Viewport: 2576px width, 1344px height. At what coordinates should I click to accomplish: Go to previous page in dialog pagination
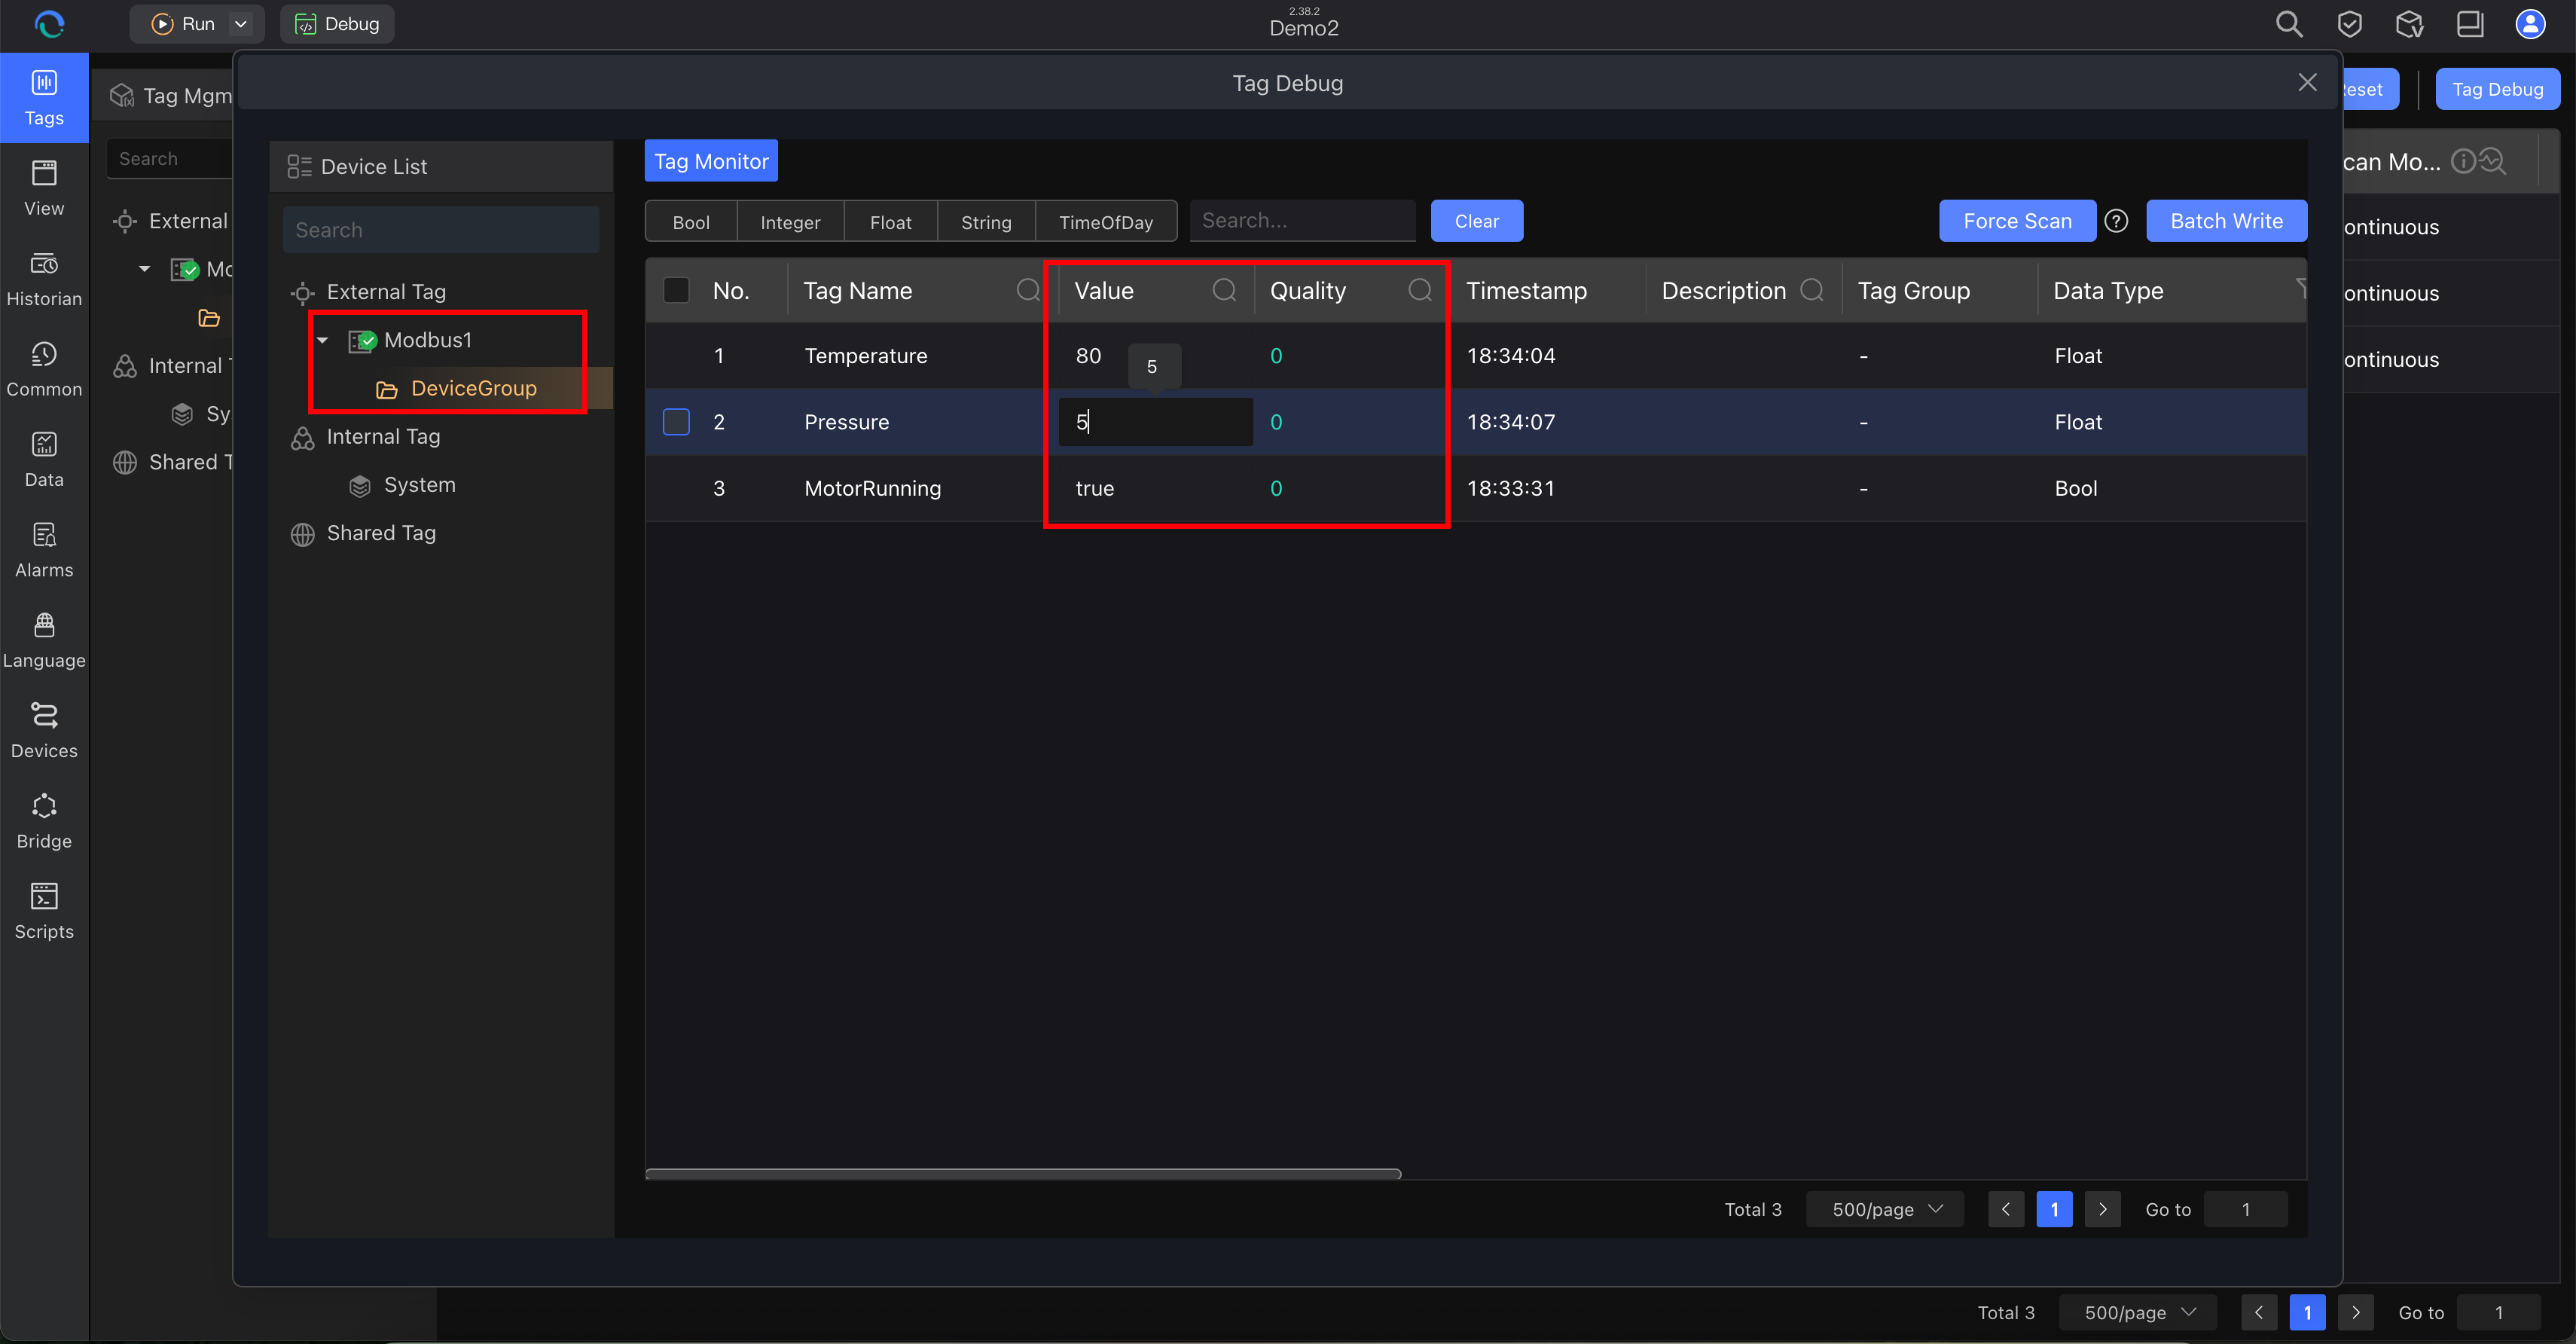click(x=2006, y=1209)
